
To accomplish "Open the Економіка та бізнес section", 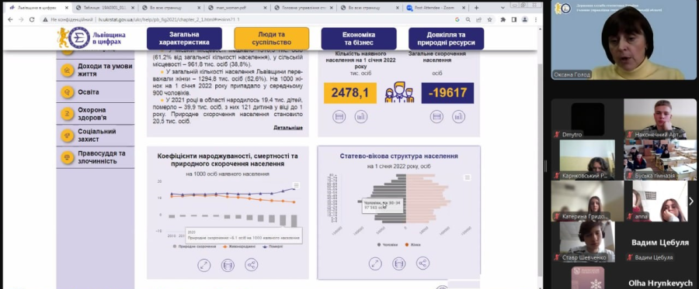I will click(359, 39).
